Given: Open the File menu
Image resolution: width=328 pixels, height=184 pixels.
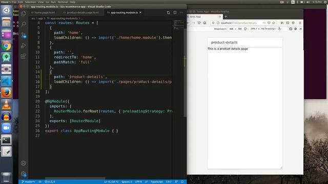Looking at the screenshot, I should click(x=14, y=2).
